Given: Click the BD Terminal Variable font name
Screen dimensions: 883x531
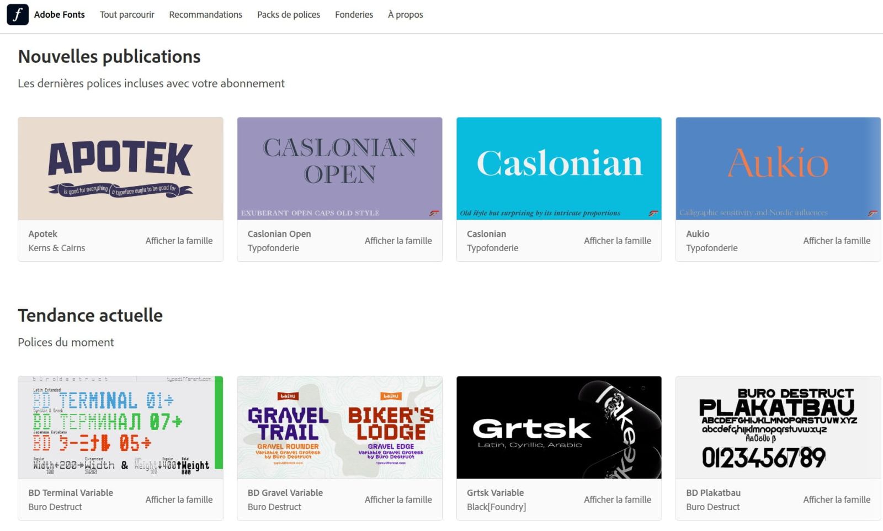Looking at the screenshot, I should coord(71,493).
